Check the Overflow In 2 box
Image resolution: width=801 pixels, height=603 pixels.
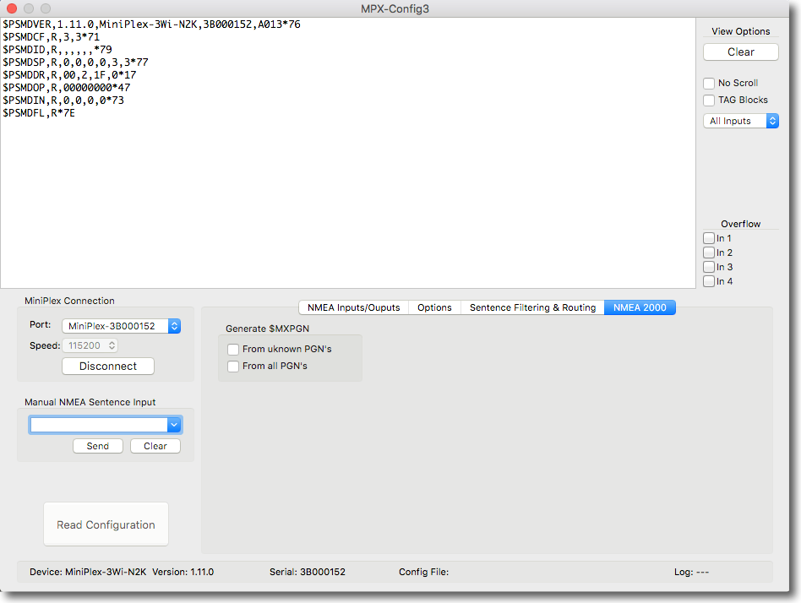[x=709, y=253]
